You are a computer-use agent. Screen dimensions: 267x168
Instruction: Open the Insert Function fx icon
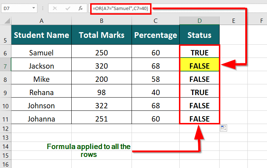[80, 8]
